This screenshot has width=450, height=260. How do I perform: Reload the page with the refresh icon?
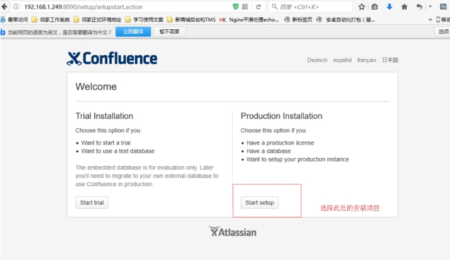pos(258,6)
